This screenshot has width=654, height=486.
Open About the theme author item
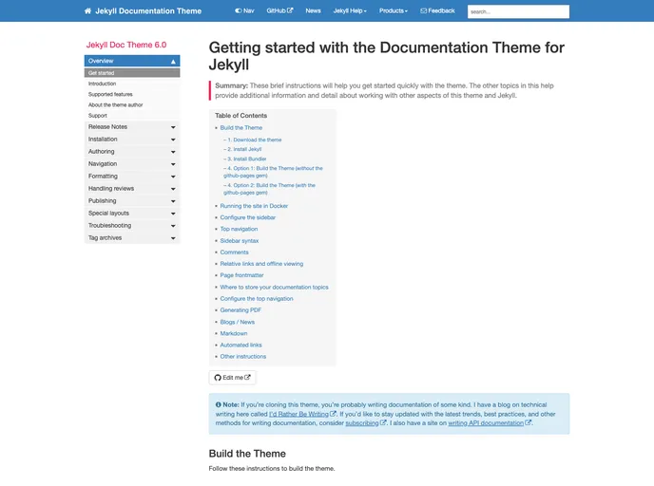tap(116, 105)
